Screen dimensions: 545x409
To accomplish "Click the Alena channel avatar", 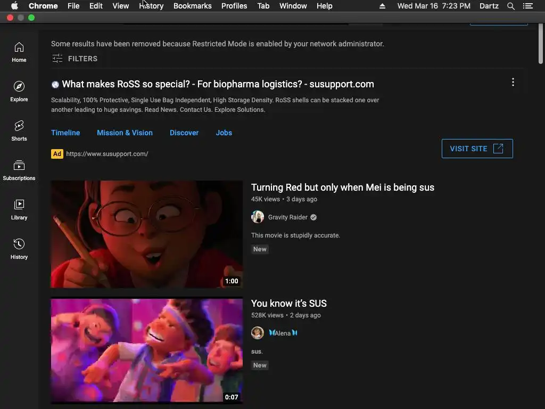I will click(258, 333).
